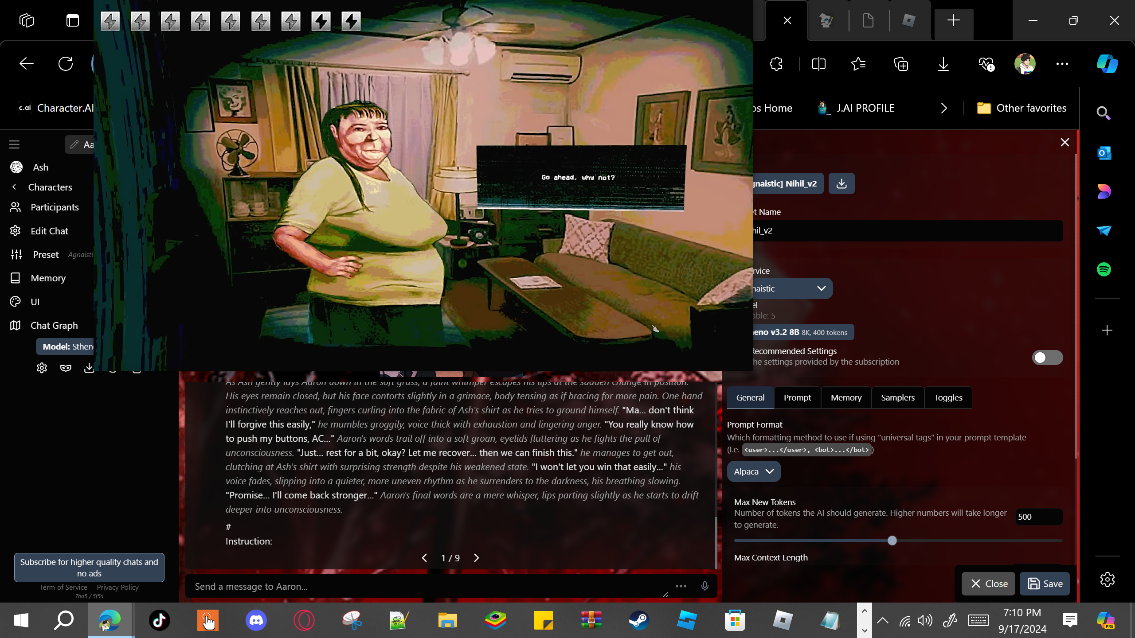Screen dimensions: 1135x638
Task: Go to next response with right chevron
Action: click(477, 558)
